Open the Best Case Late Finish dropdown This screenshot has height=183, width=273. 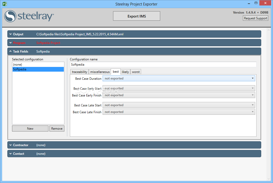[179, 112]
